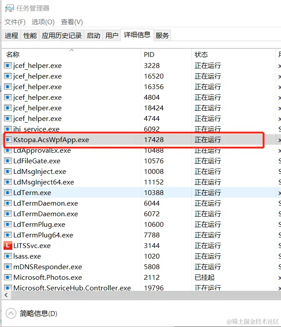
Task: Select the 详细信息 tab
Action: 137,35
